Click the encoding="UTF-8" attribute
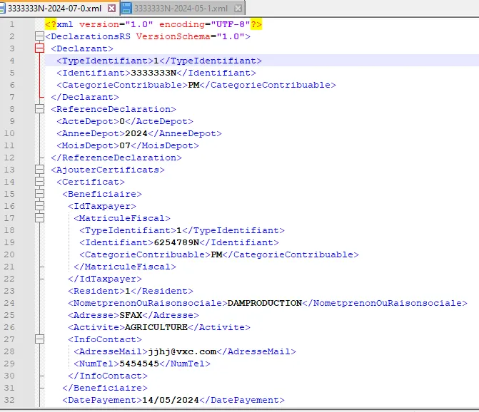This screenshot has height=412, width=479. pos(205,24)
